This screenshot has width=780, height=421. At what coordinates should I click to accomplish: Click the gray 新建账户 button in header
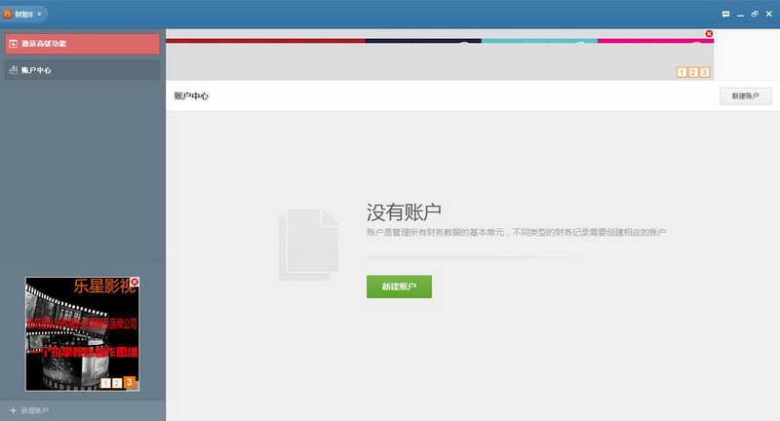[745, 96]
